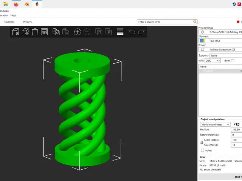Enable the Brim checkbox
This screenshot has height=181, width=242.
tap(233, 61)
